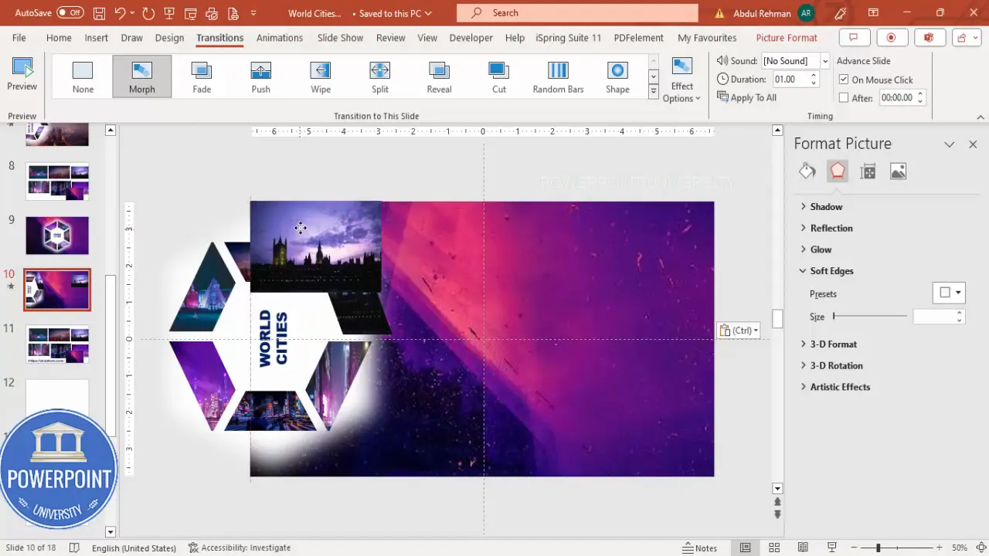The width and height of the screenshot is (989, 556).
Task: Expand the 3-D Rotation section
Action: click(836, 366)
